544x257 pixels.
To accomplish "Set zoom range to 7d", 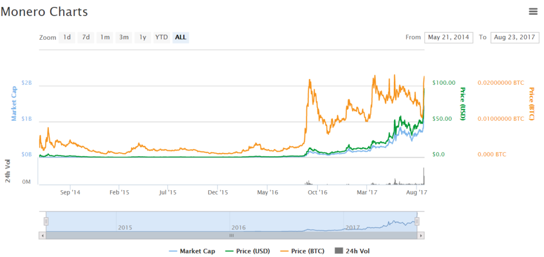I will 86,37.
